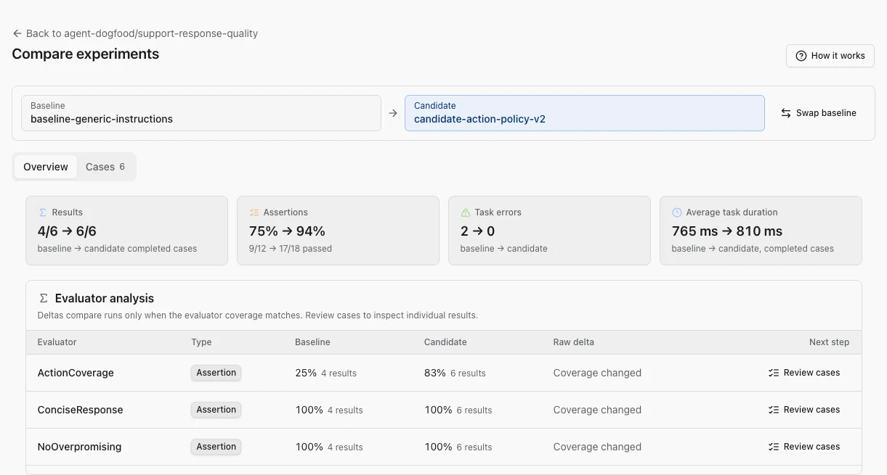Click Assertion badge in ActionCoverage row
887x475 pixels.
pyautogui.click(x=216, y=373)
